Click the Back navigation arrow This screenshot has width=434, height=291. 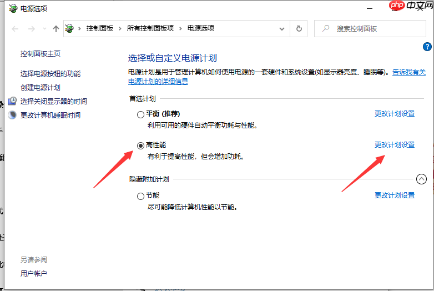click(15, 28)
